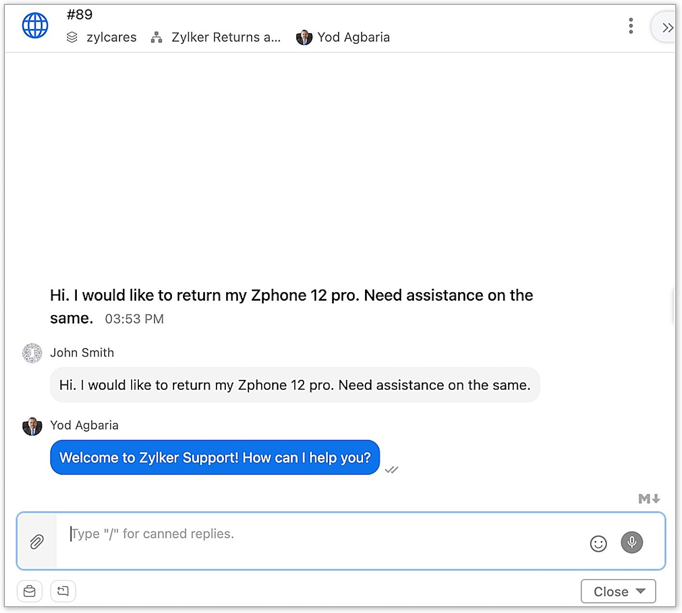Toggle the Markdown M↓ formatting switch

point(649,499)
